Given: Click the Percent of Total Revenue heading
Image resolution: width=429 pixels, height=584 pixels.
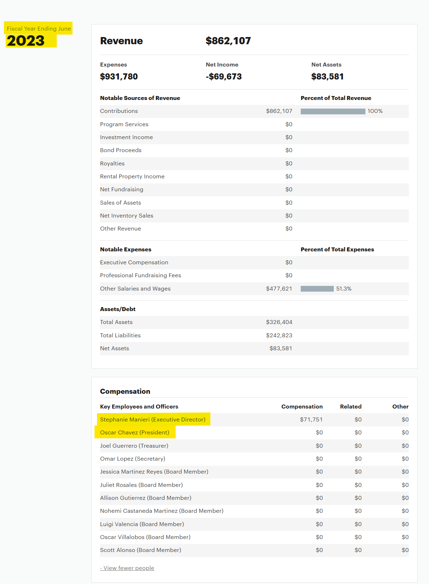Looking at the screenshot, I should [x=336, y=98].
